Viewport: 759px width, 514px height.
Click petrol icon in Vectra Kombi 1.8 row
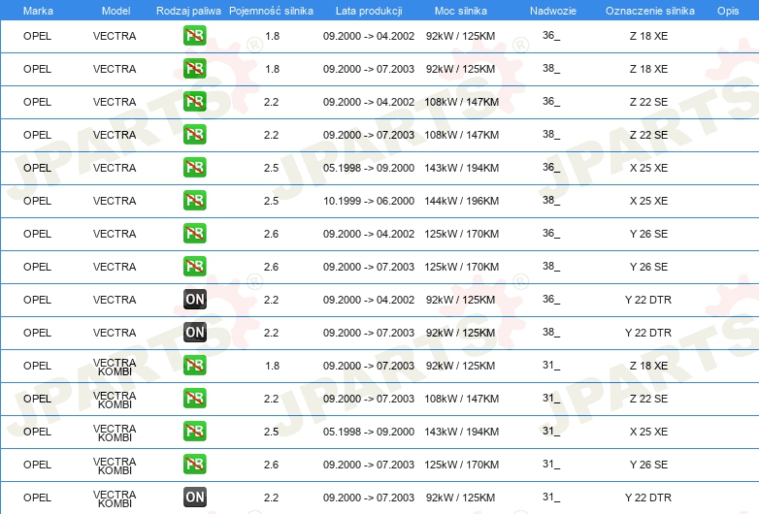tap(194, 365)
